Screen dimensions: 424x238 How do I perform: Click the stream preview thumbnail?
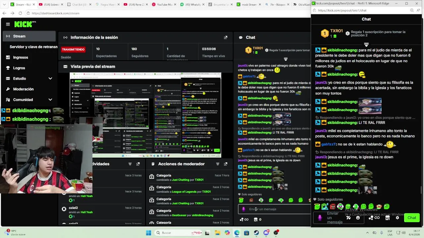pyautogui.click(x=145, y=115)
